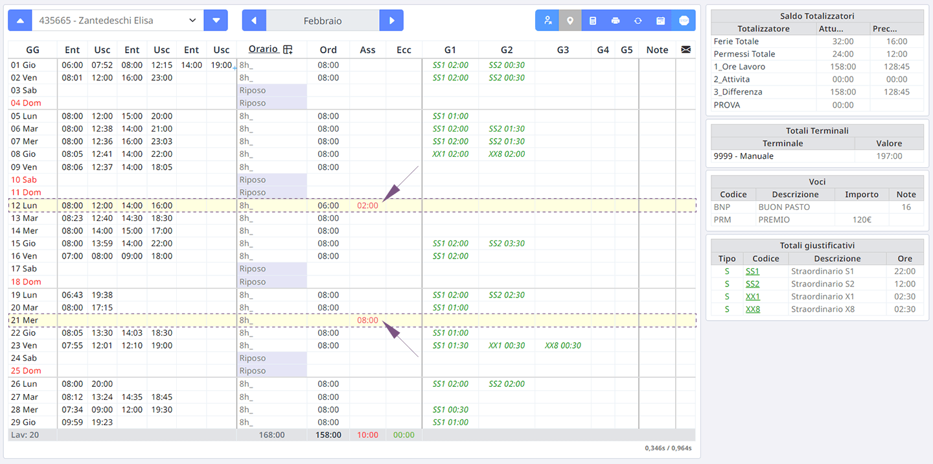Viewport: 933px width, 464px height.
Task: Click the Riposo cell for 25 Dom
Action: click(272, 371)
